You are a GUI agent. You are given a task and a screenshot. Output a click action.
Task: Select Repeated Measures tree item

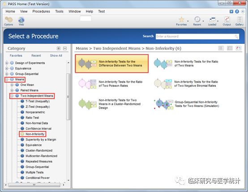point(39,161)
